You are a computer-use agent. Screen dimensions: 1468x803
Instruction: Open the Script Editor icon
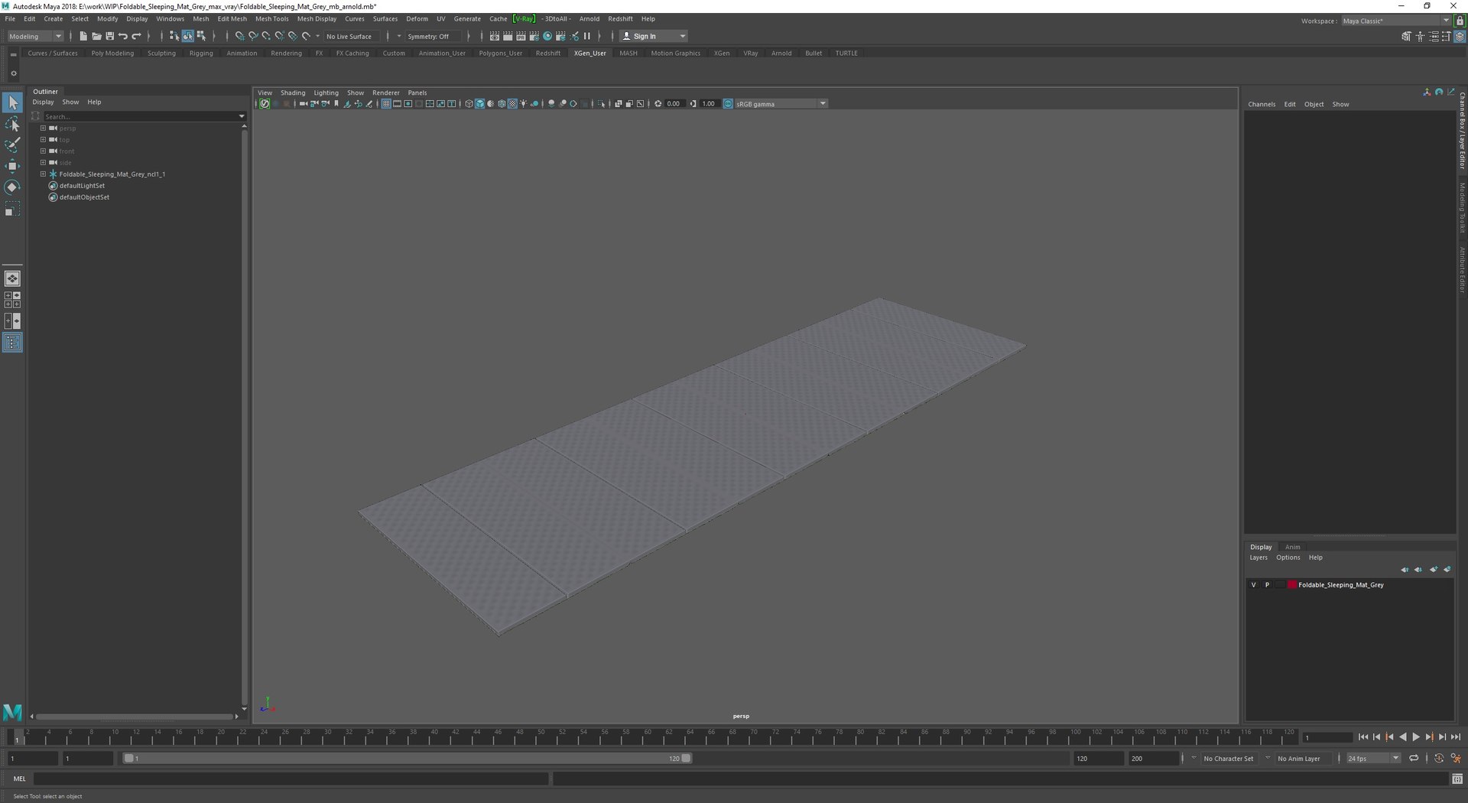(x=1457, y=779)
